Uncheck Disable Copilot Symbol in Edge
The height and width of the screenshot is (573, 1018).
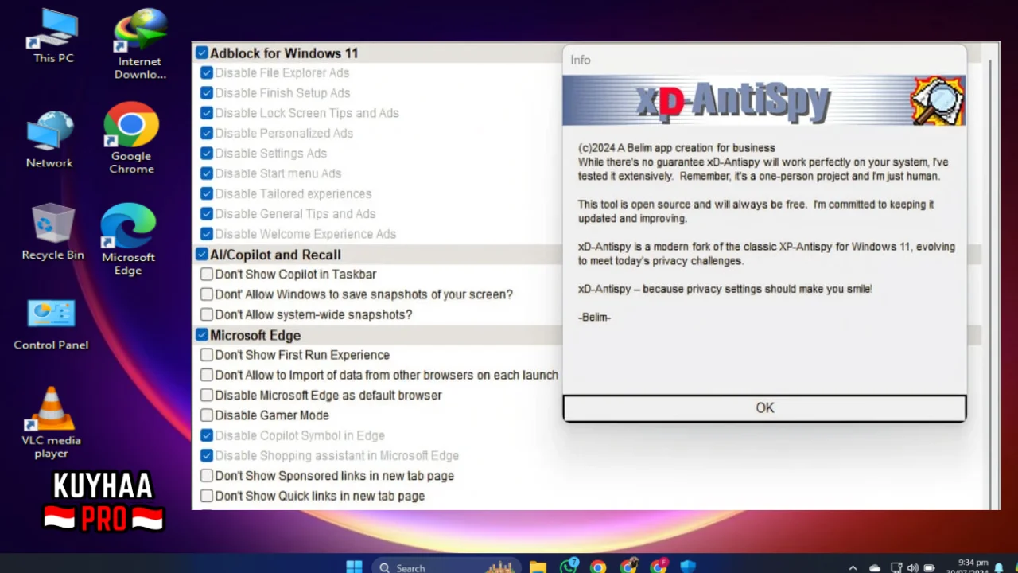tap(207, 435)
